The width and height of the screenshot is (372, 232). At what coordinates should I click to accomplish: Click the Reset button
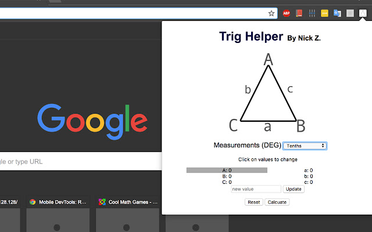pyautogui.click(x=254, y=202)
